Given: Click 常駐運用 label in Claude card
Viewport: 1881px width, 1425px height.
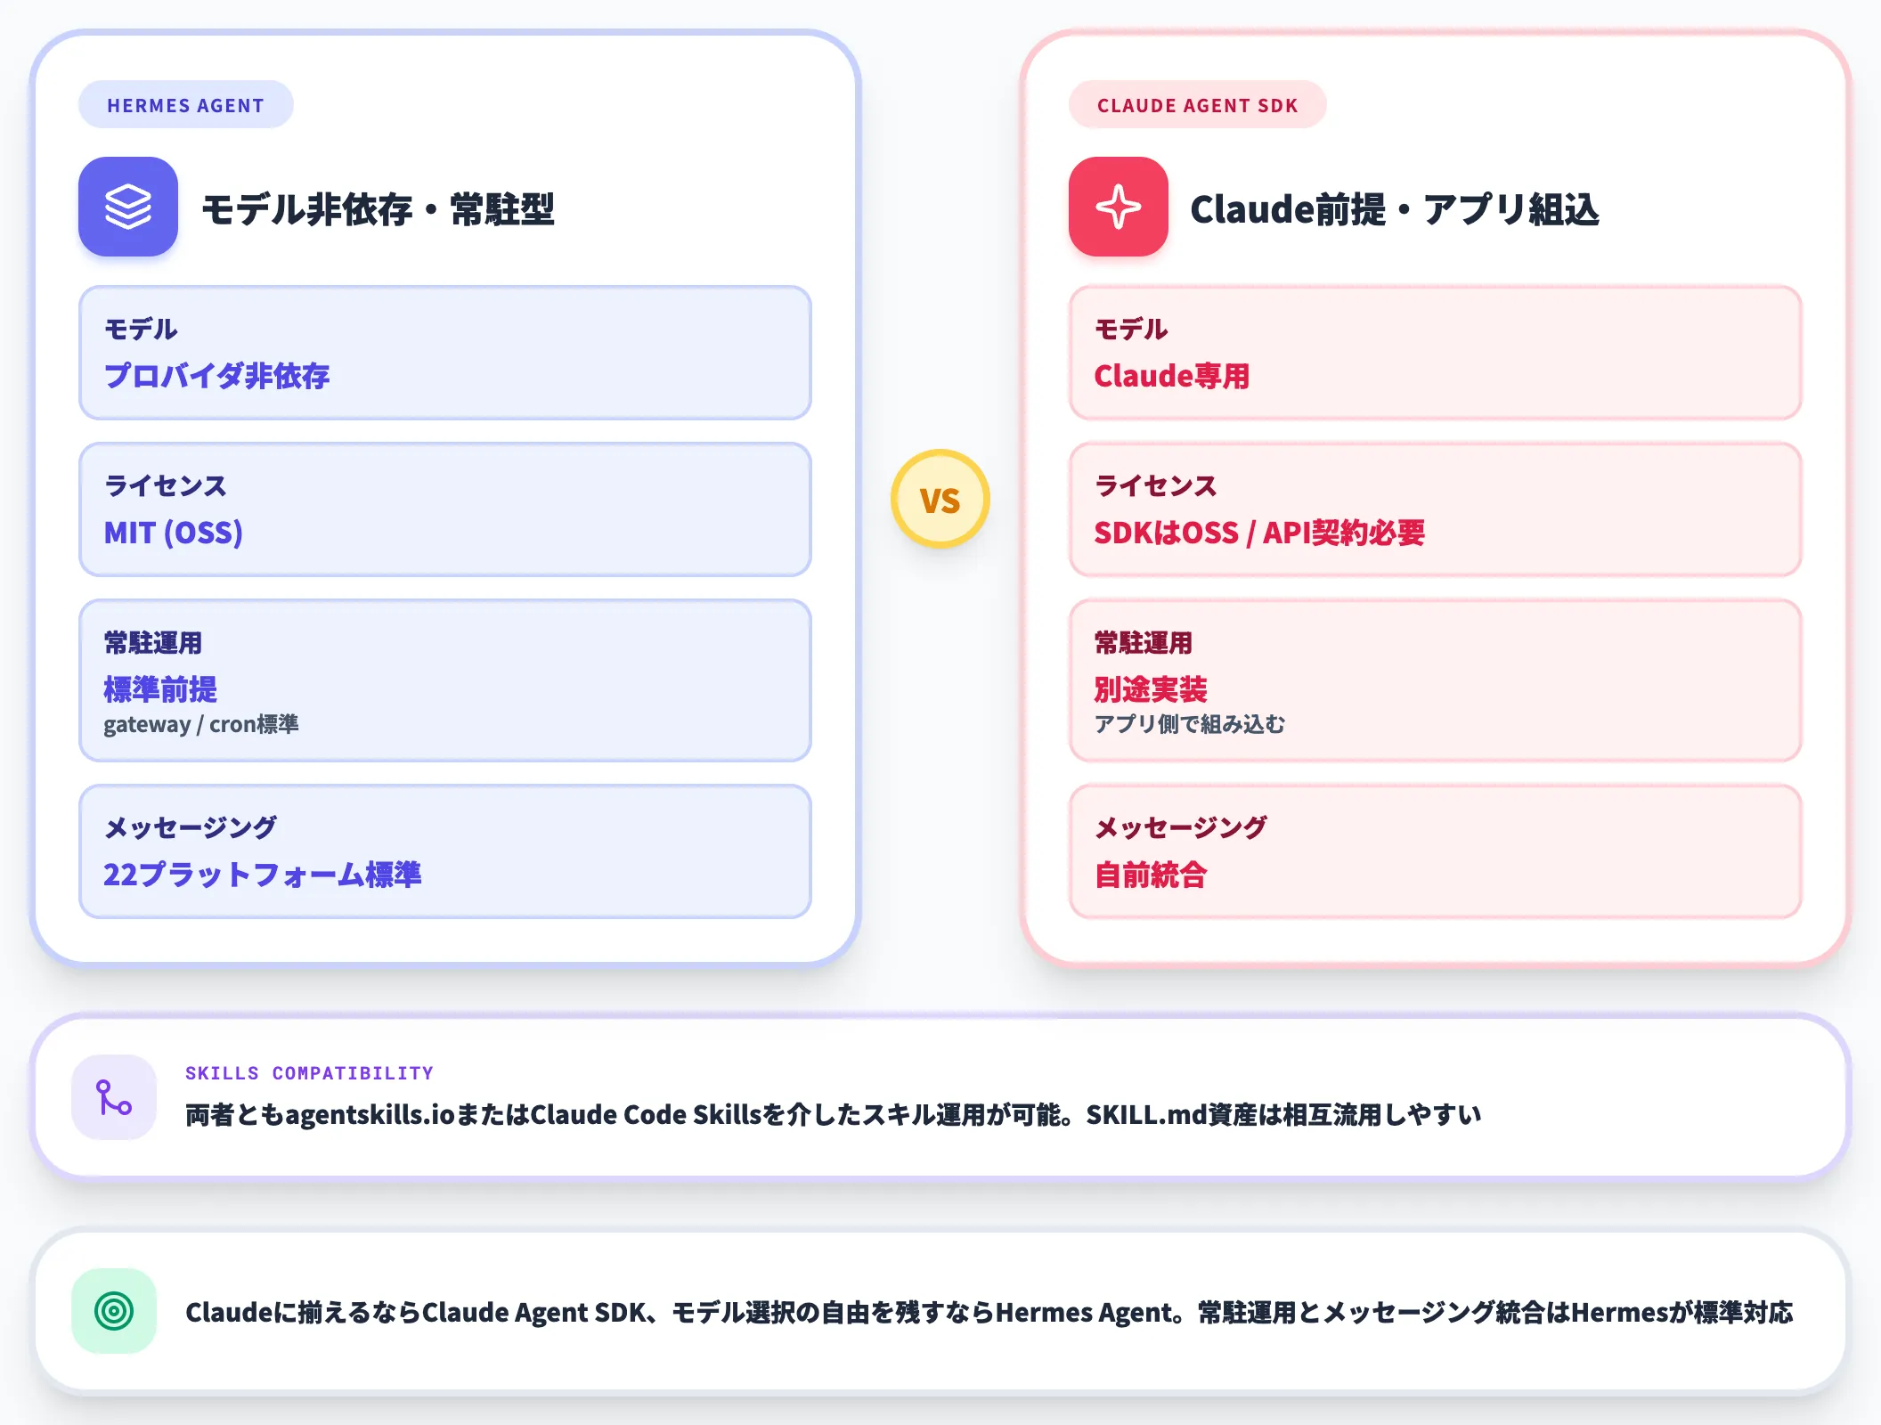Looking at the screenshot, I should click(x=1144, y=642).
